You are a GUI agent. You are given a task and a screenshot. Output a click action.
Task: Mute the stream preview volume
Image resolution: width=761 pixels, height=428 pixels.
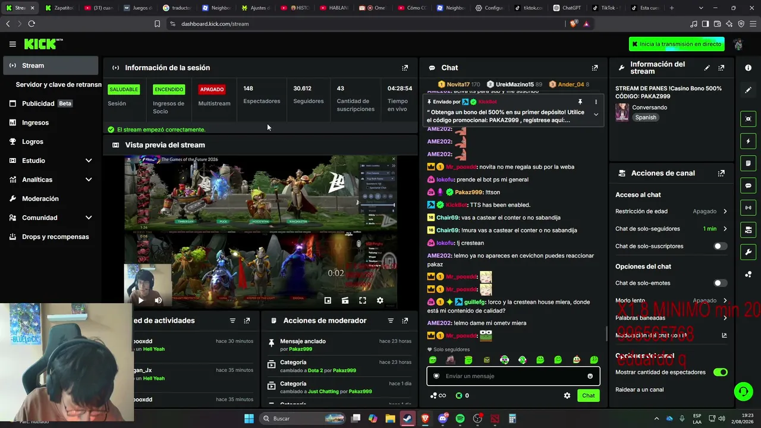click(158, 301)
